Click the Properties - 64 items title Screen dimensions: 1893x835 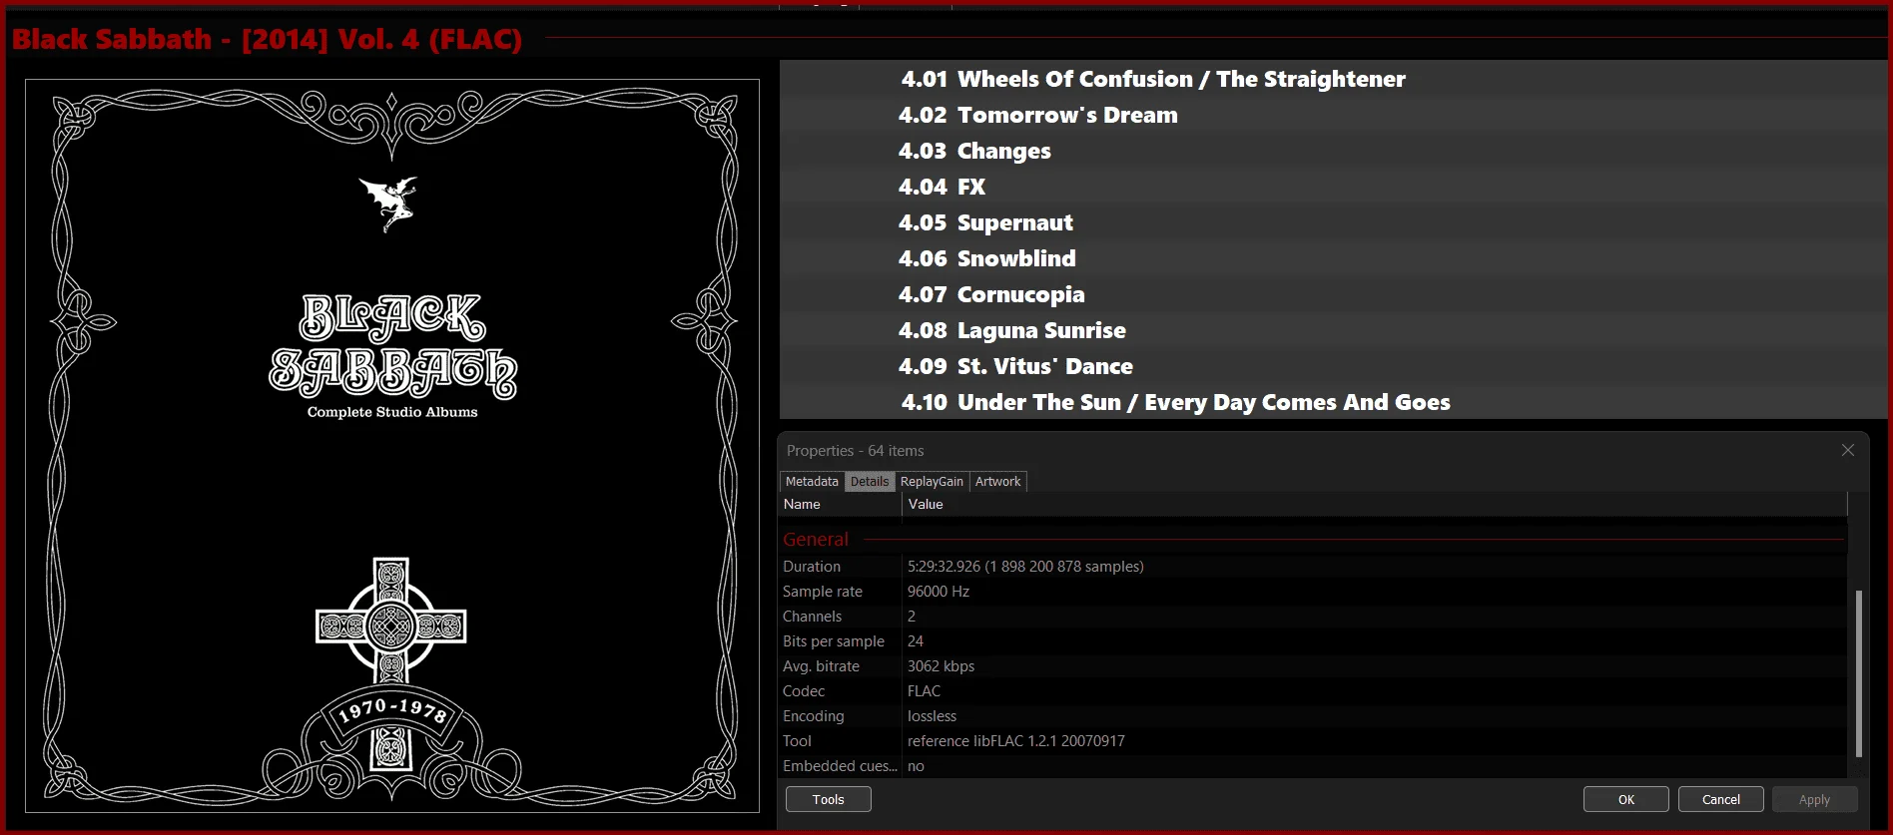855,450
